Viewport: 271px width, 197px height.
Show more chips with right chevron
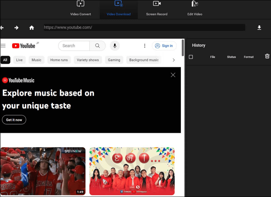[174, 60]
